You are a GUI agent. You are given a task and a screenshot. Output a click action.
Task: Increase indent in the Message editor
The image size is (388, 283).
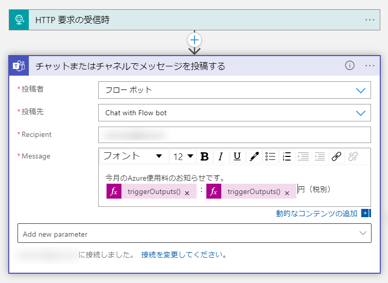[x=303, y=156]
